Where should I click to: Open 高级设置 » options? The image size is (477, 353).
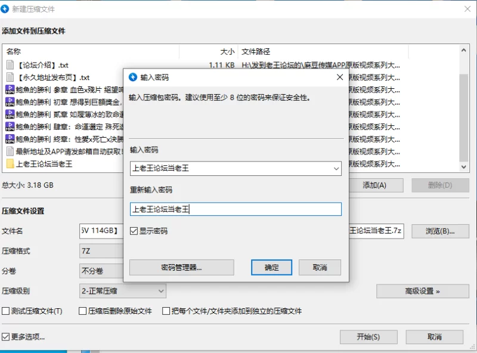click(423, 291)
